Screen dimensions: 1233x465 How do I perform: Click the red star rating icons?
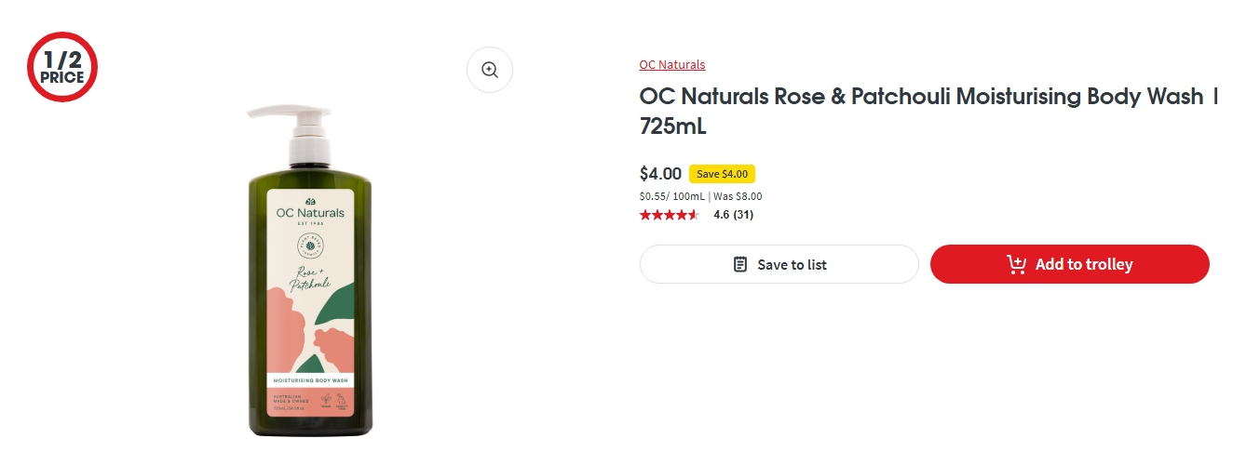tap(669, 215)
